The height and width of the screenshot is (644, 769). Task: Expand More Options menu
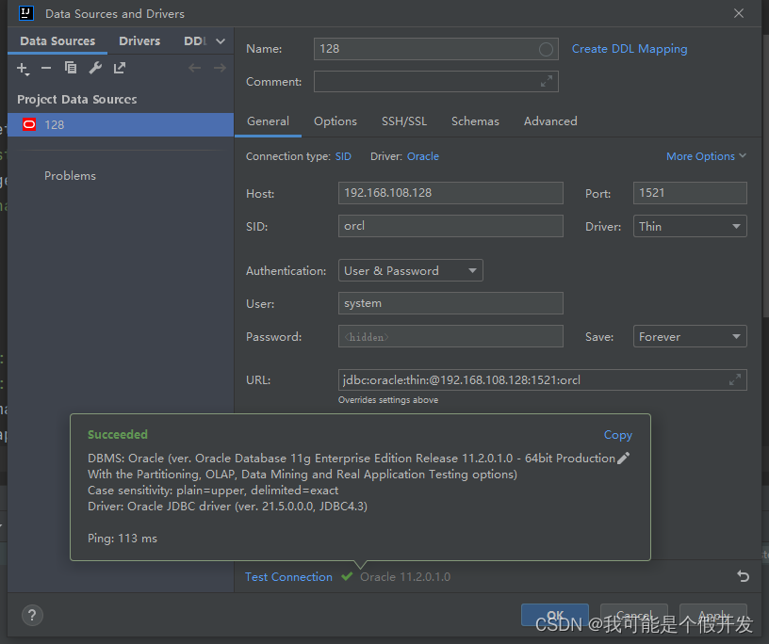pyautogui.click(x=706, y=156)
